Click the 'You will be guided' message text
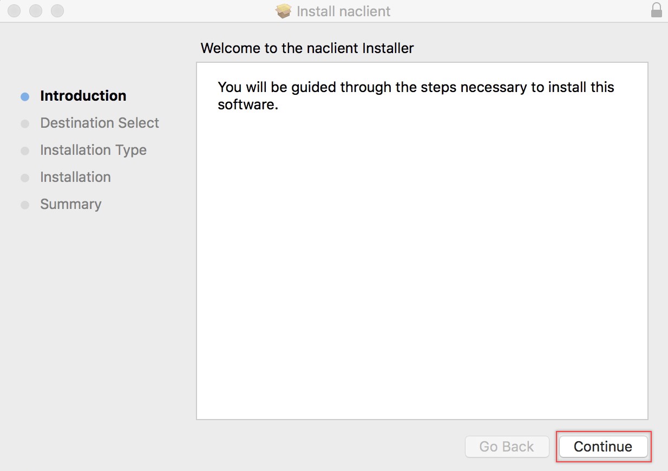The image size is (668, 471). [x=416, y=95]
